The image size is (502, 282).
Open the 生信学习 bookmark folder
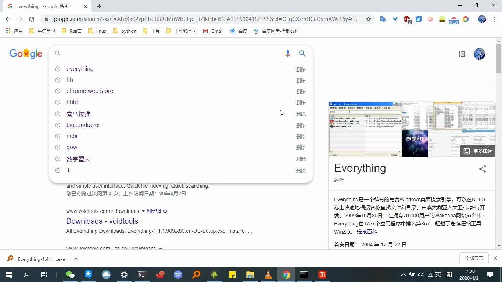tap(42, 31)
